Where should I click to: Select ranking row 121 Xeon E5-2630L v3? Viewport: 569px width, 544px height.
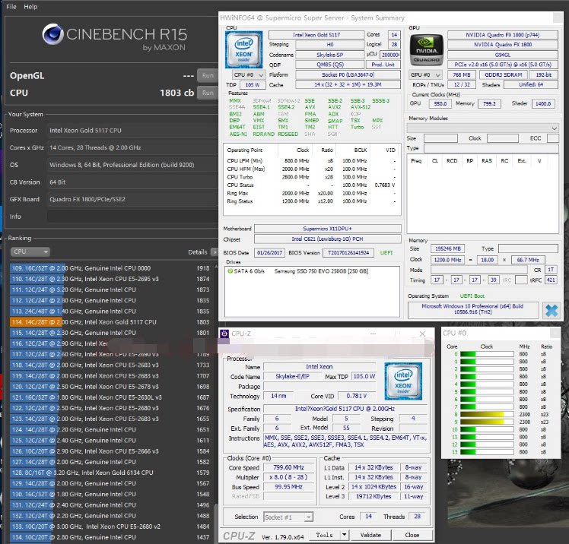coord(110,397)
